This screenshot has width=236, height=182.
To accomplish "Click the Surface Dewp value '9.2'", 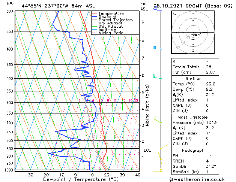I will pos(209,90).
